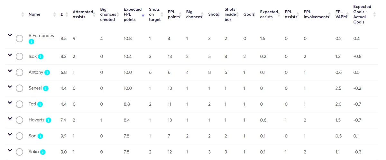This screenshot has width=386, height=160.
Task: Click Saka's info icon
Action: (43, 152)
